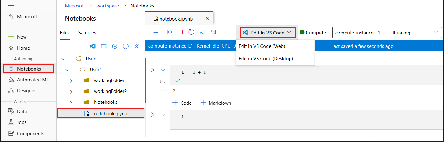The image size is (444, 142).
Task: Stop the kernel with the red square icon
Action: 180,32
